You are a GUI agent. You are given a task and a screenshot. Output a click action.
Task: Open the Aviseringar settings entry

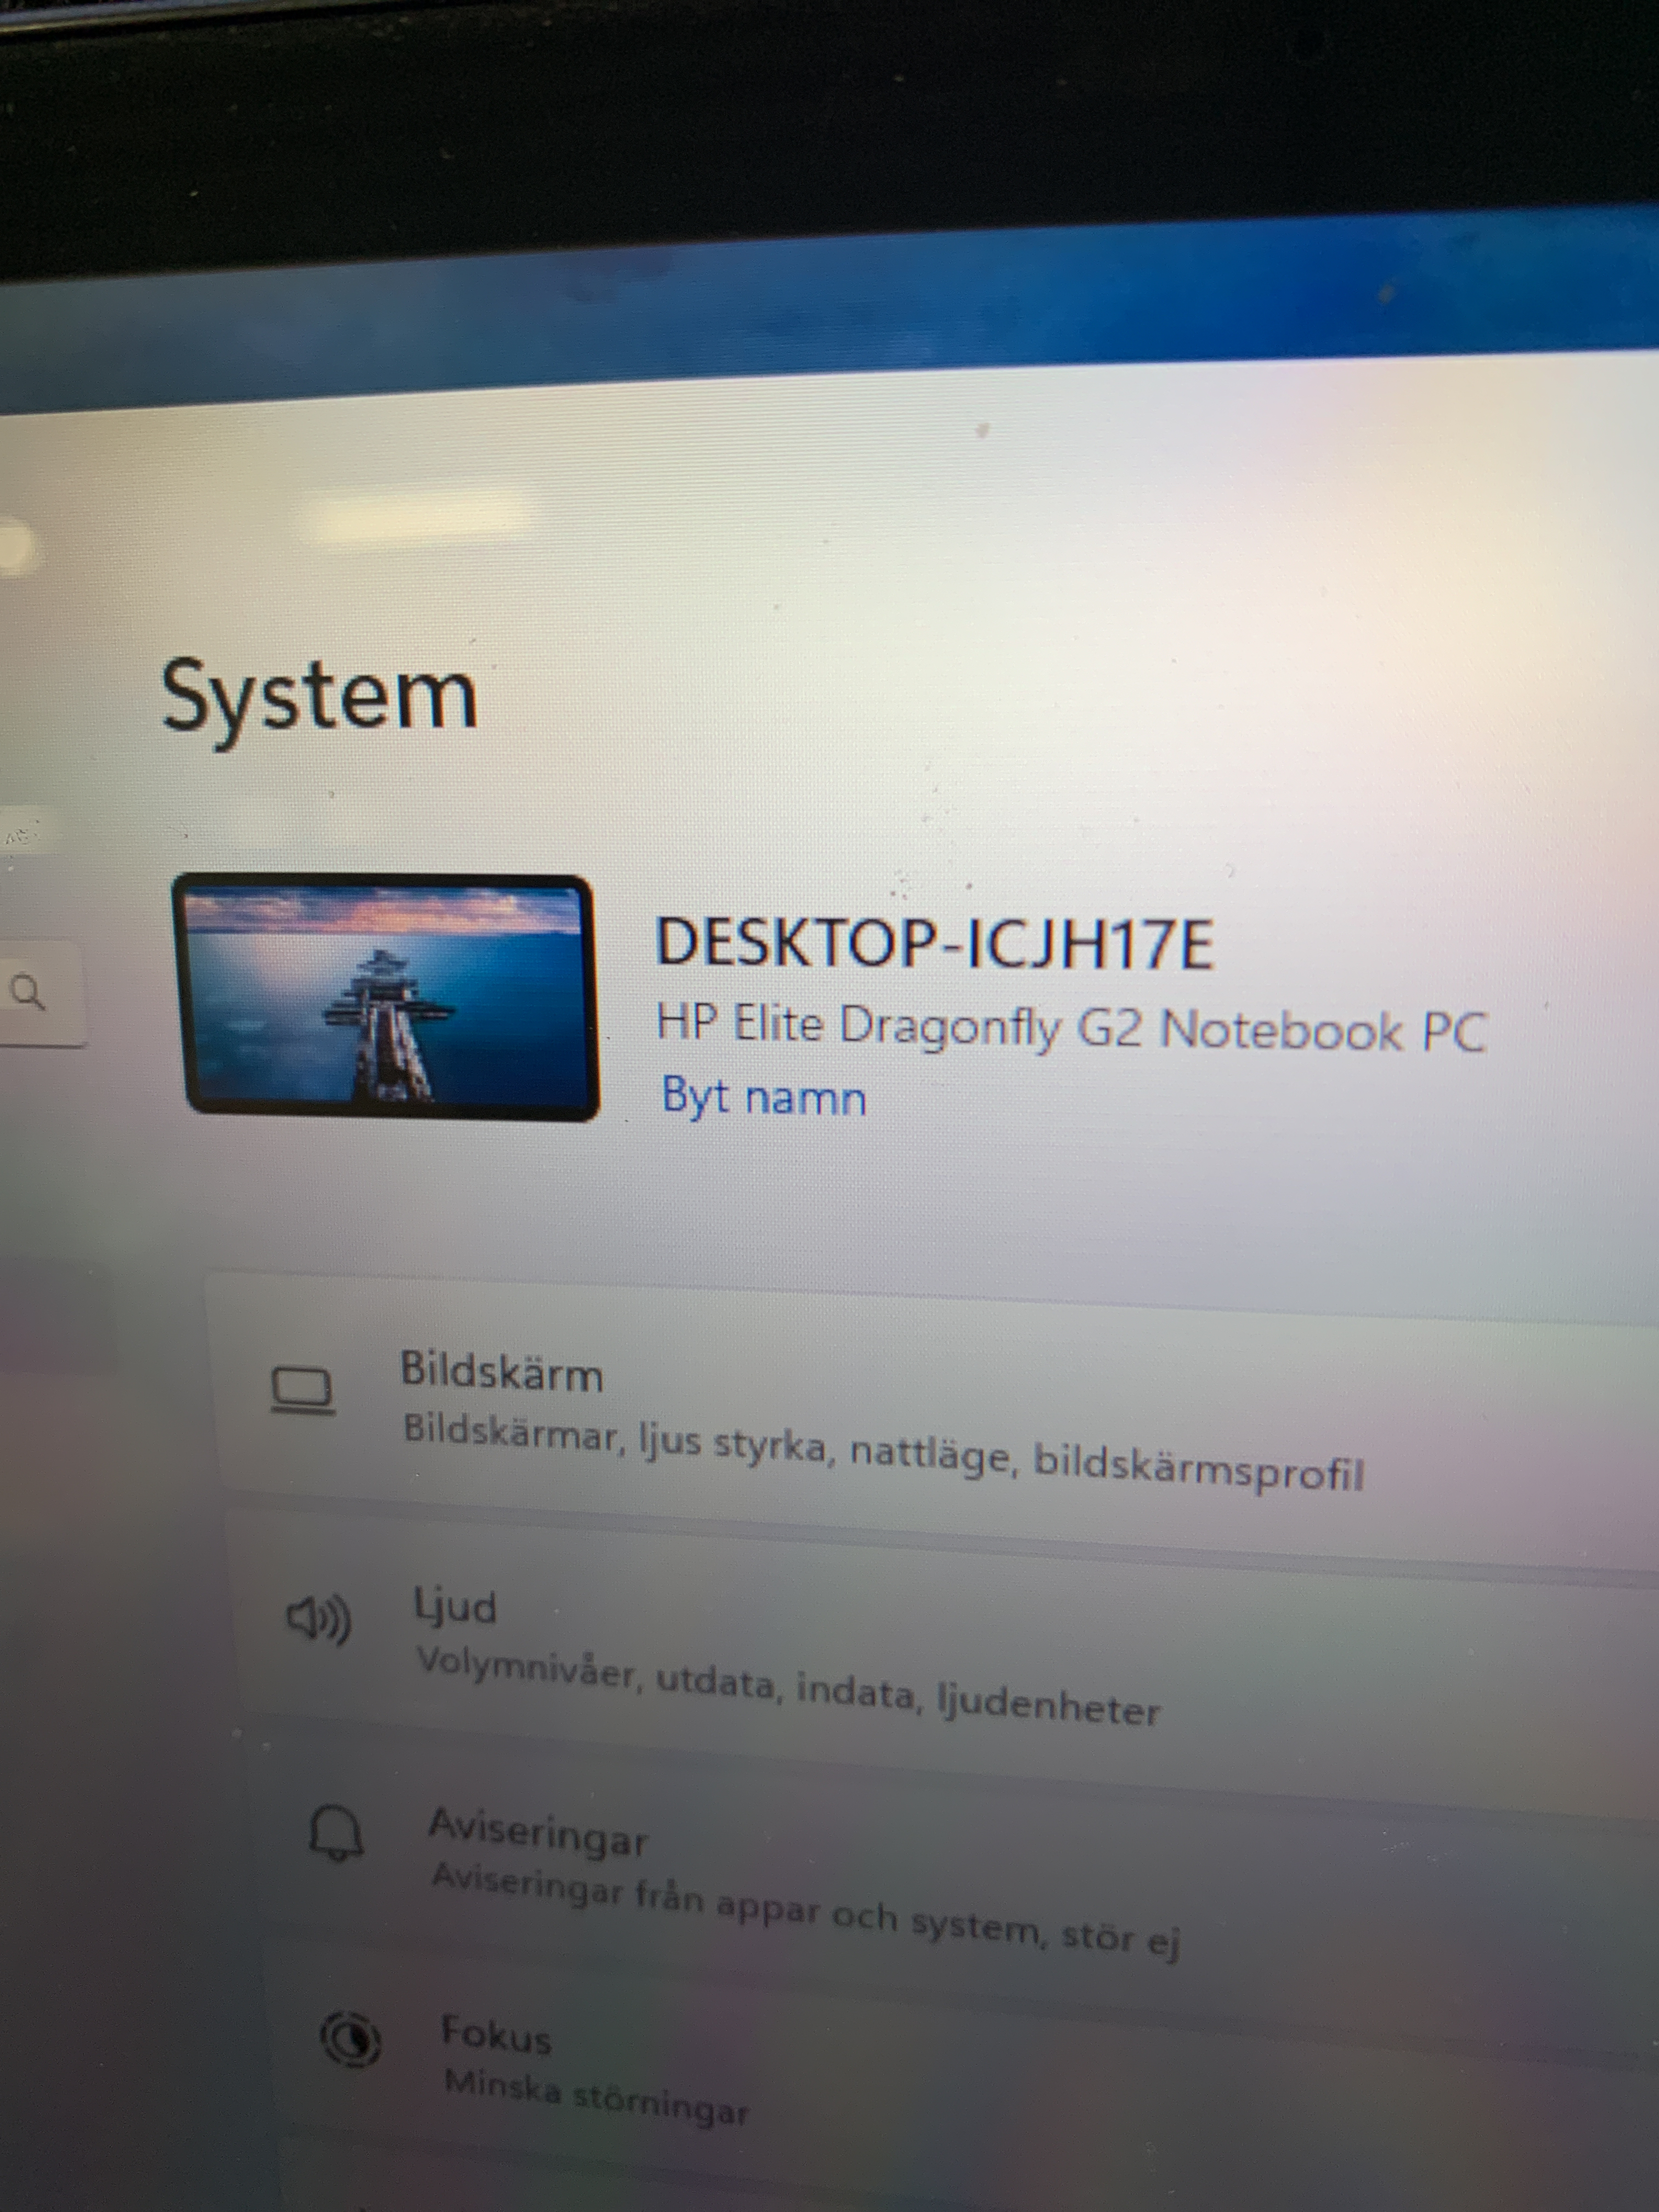tap(538, 1832)
